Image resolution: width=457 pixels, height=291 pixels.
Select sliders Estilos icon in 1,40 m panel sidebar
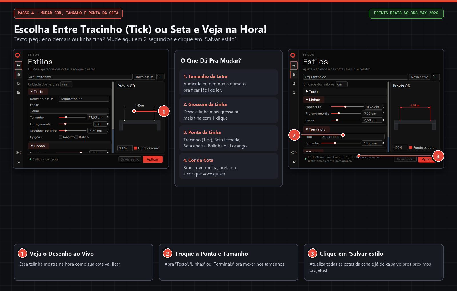click(x=19, y=74)
